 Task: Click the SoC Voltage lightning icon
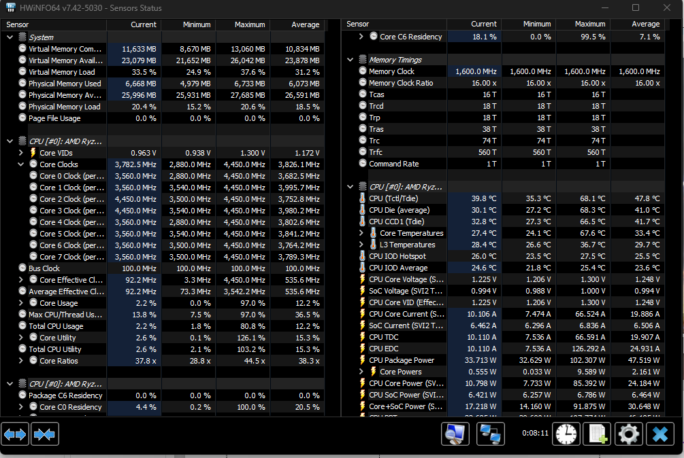[363, 291]
